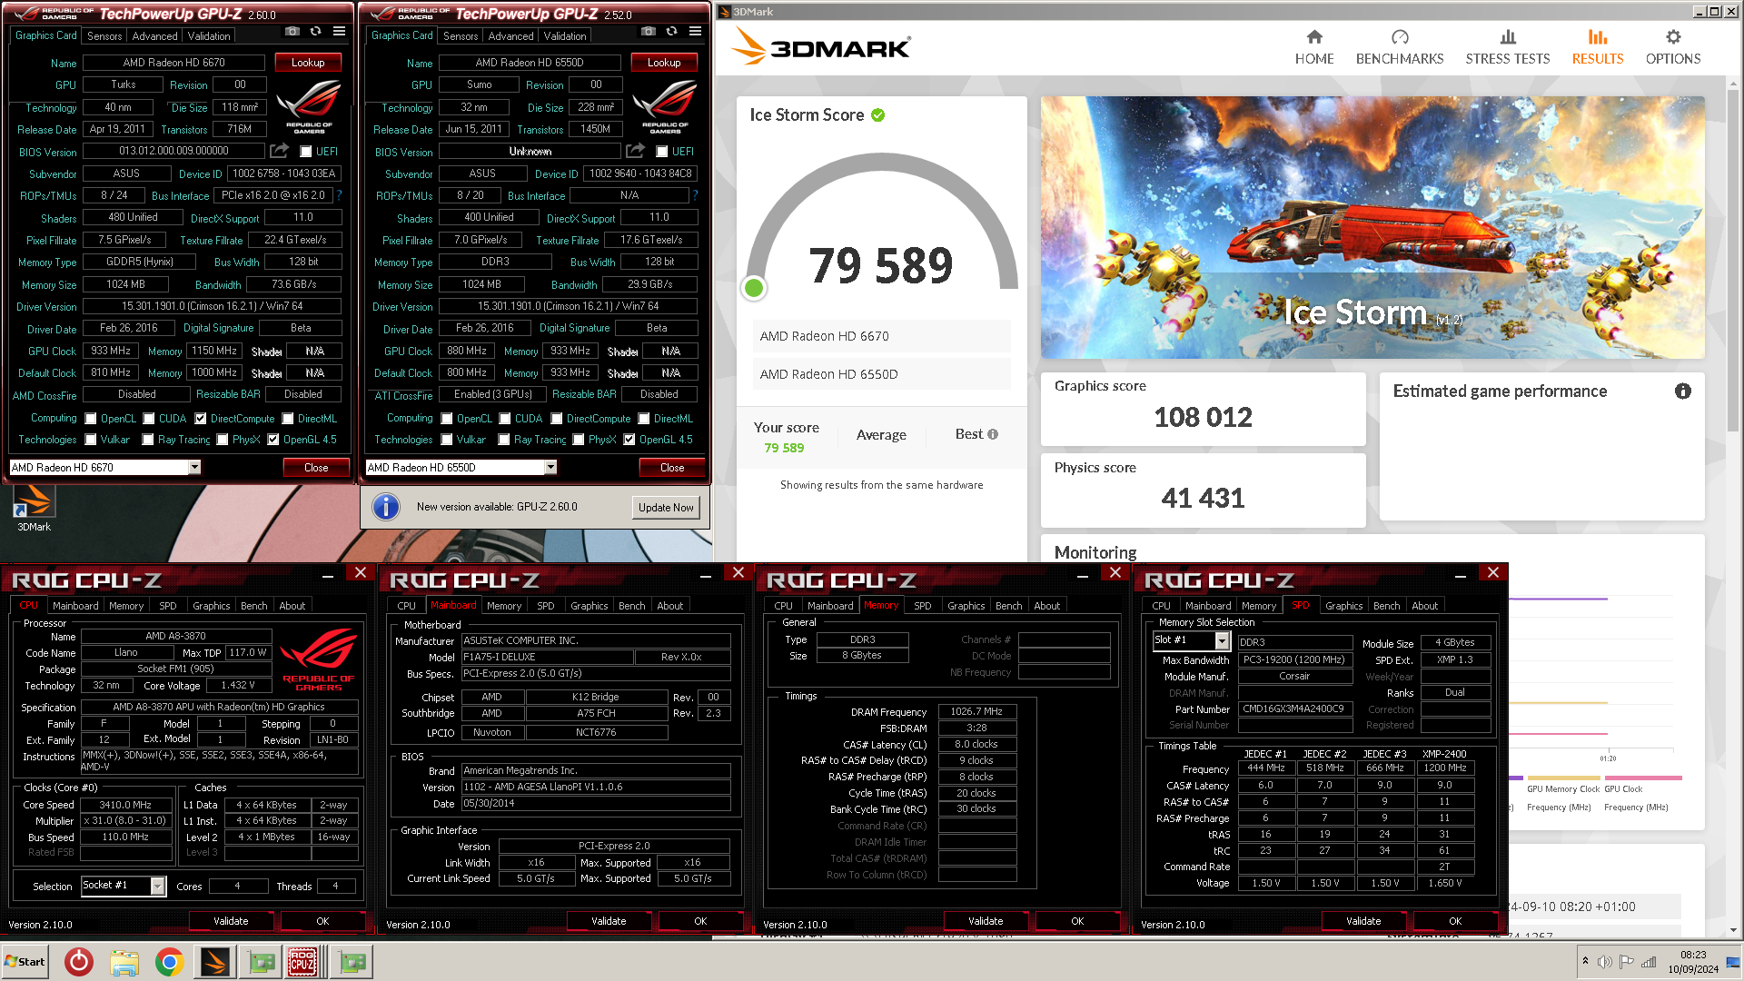Screen dimensions: 1744x981
Task: Click the Windows Start button
Action: click(25, 962)
